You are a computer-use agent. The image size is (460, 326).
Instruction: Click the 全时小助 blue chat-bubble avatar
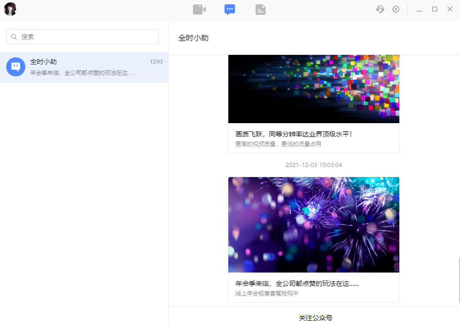coord(15,67)
